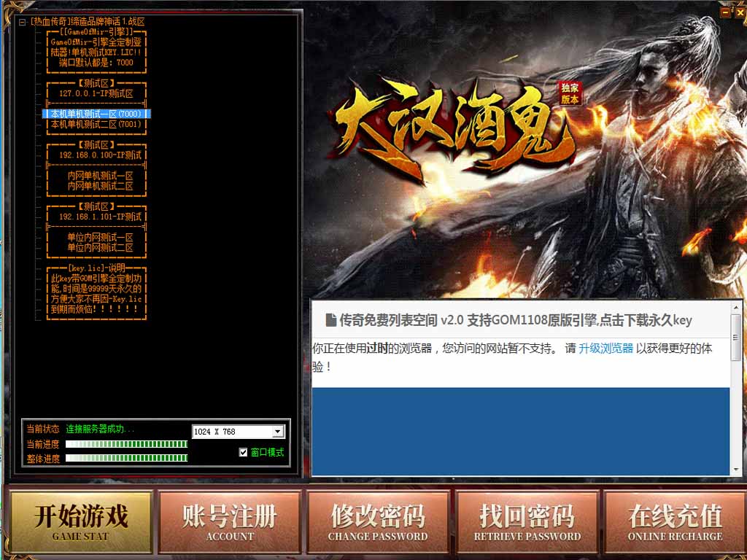Image resolution: width=747 pixels, height=560 pixels.
Task: Click the 升级浏览器 upgrade browser link
Action: tap(605, 349)
